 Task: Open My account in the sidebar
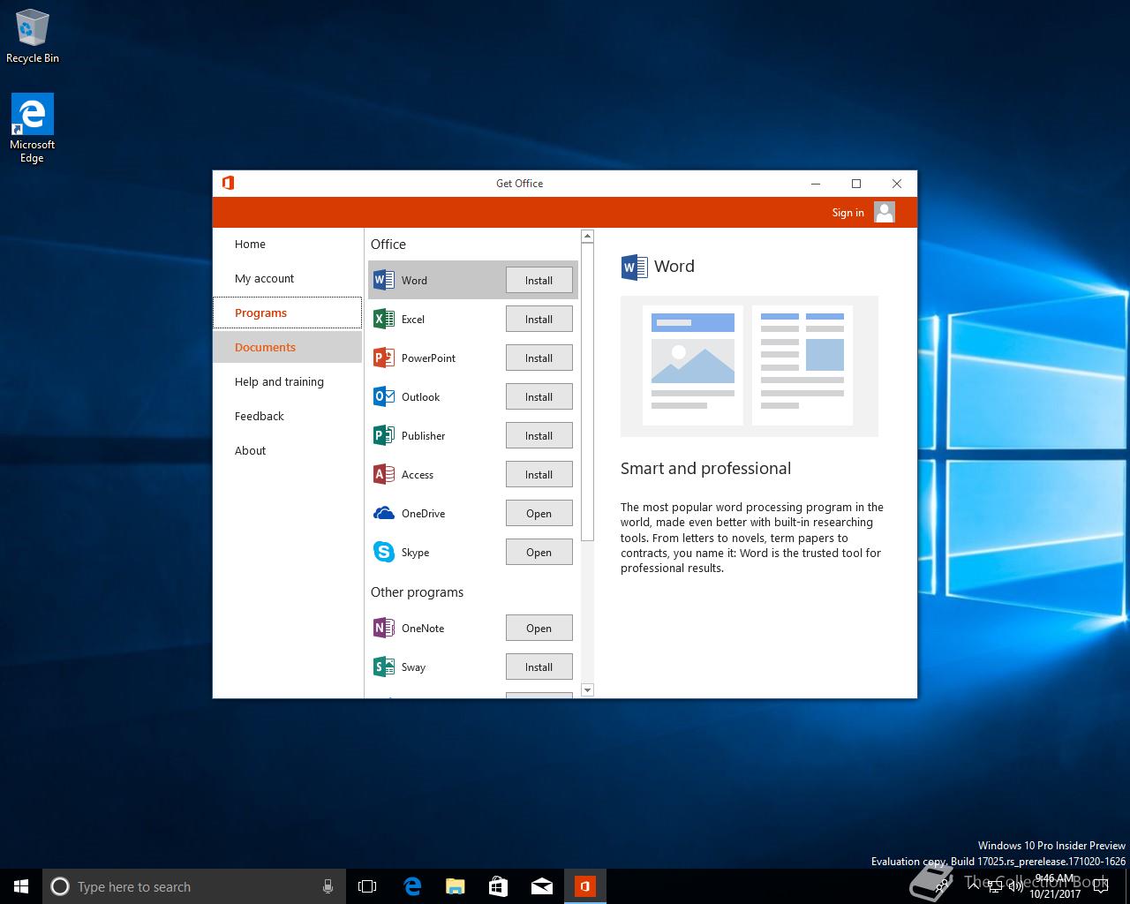click(x=287, y=278)
